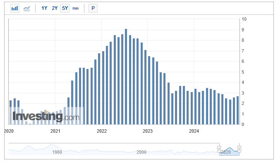Click the 2022 x-axis label
The image size is (278, 164).
[102, 131]
